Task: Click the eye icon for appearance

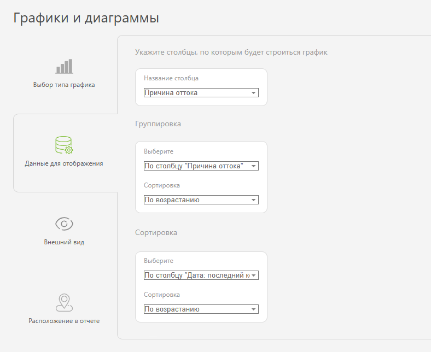Action: (x=64, y=224)
